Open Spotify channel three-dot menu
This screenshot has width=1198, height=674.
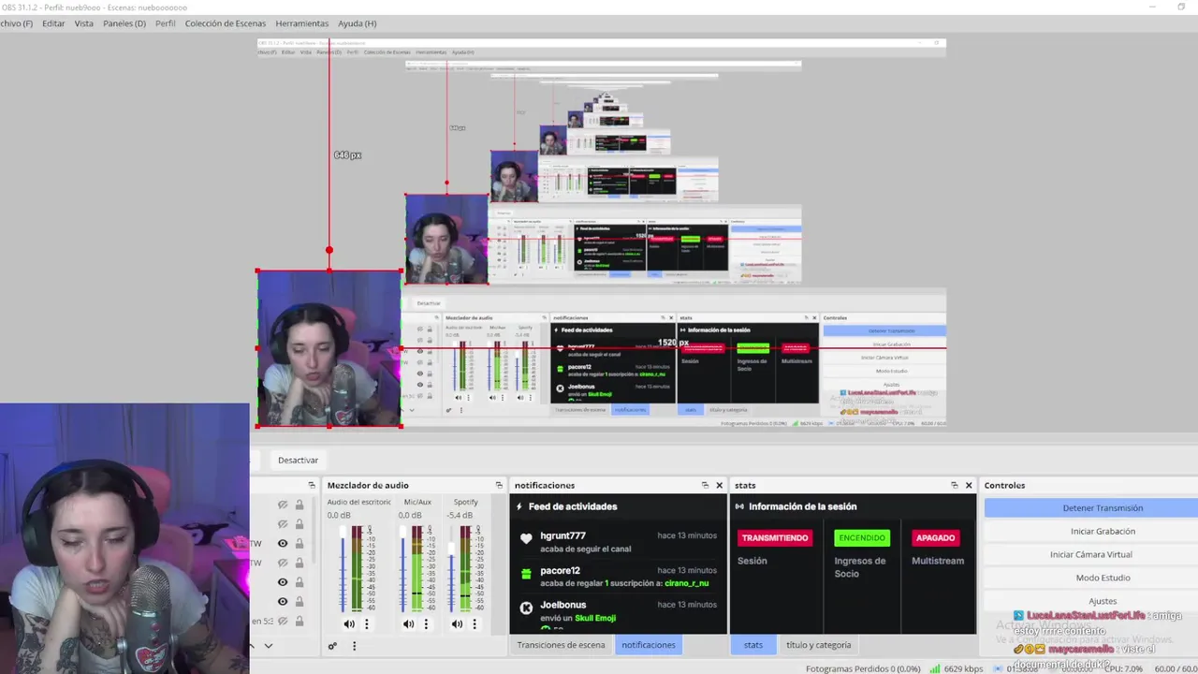tap(475, 624)
